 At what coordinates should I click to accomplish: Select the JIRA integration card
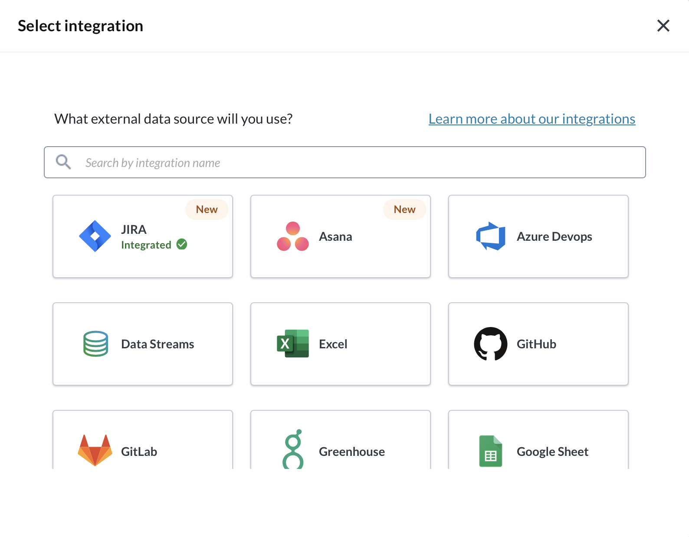pos(143,236)
